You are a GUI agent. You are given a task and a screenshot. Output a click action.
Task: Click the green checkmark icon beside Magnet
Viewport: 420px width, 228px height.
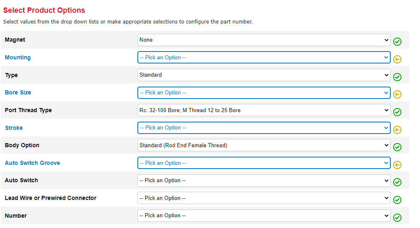(397, 41)
